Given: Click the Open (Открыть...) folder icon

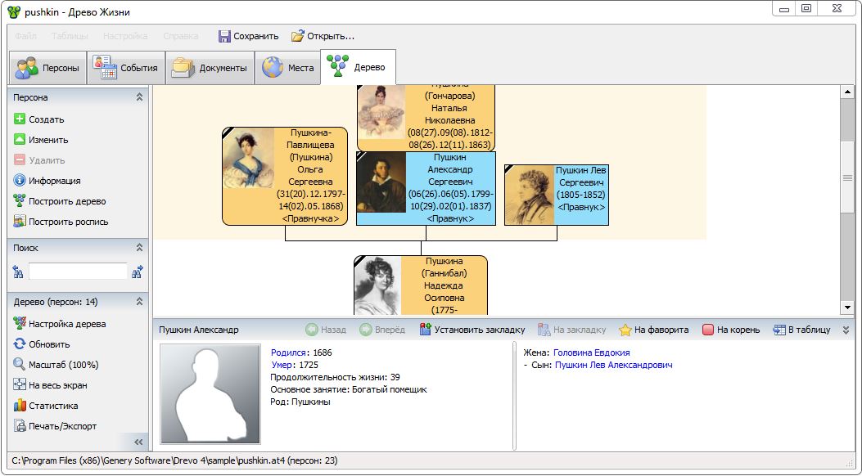Looking at the screenshot, I should [298, 36].
